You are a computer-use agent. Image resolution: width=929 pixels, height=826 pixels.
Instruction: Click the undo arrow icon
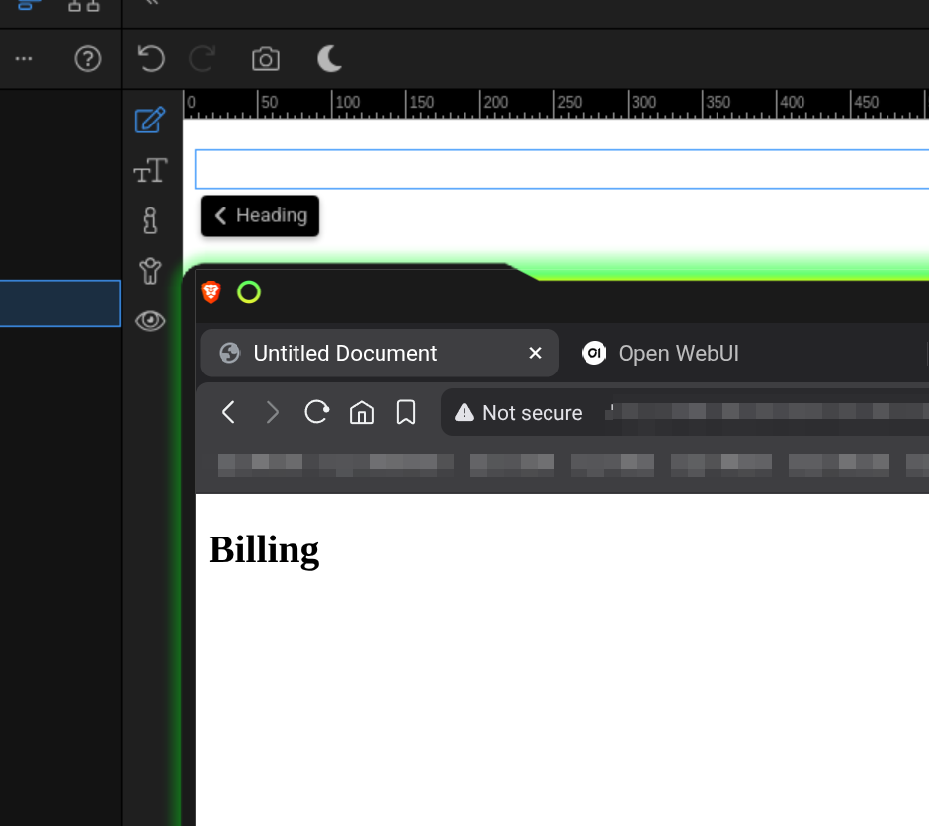click(x=151, y=59)
